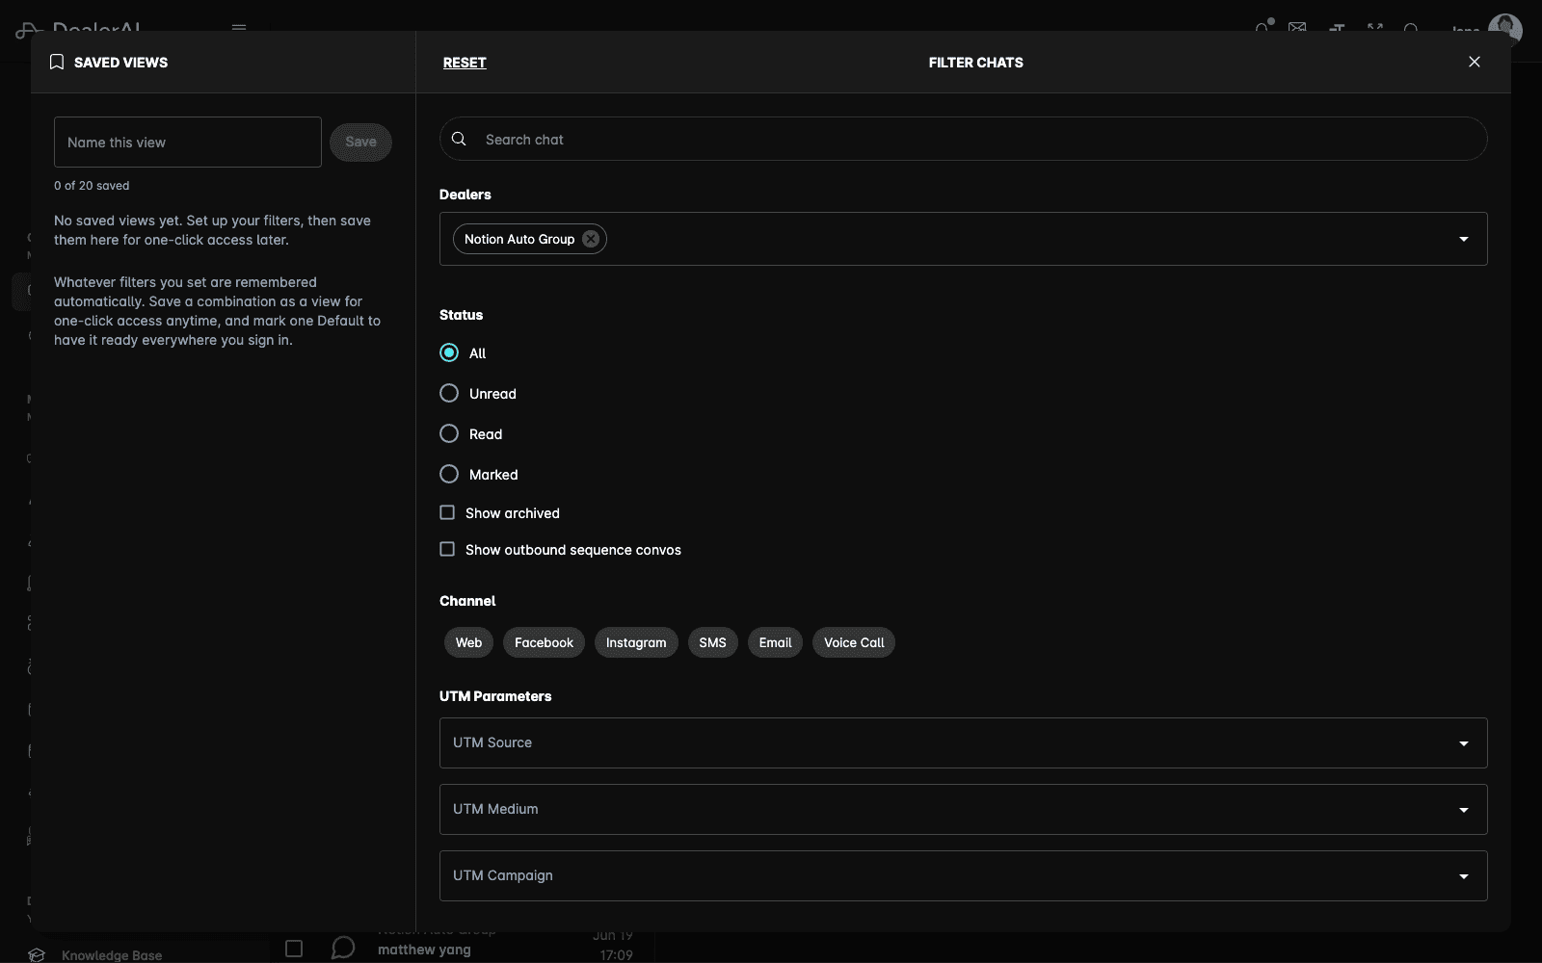
Task: Expand the Dealers dropdown arrow
Action: click(x=1463, y=239)
